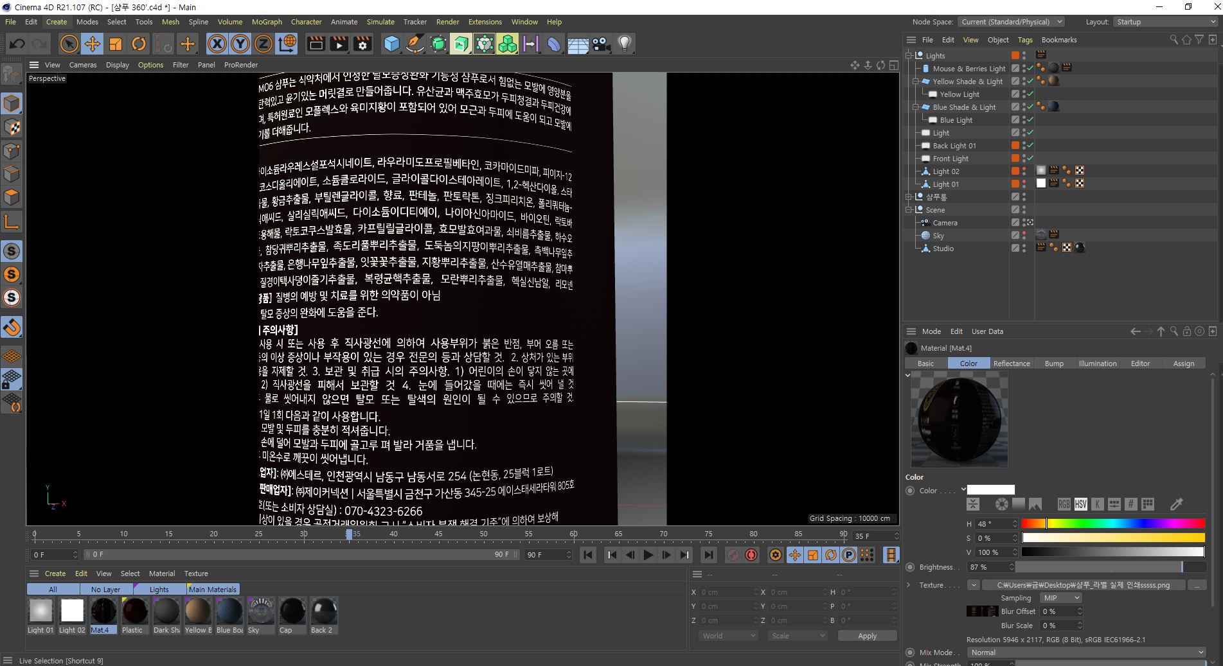Viewport: 1223px width, 666px height.
Task: Expand the 샴푸통 object group
Action: point(909,197)
